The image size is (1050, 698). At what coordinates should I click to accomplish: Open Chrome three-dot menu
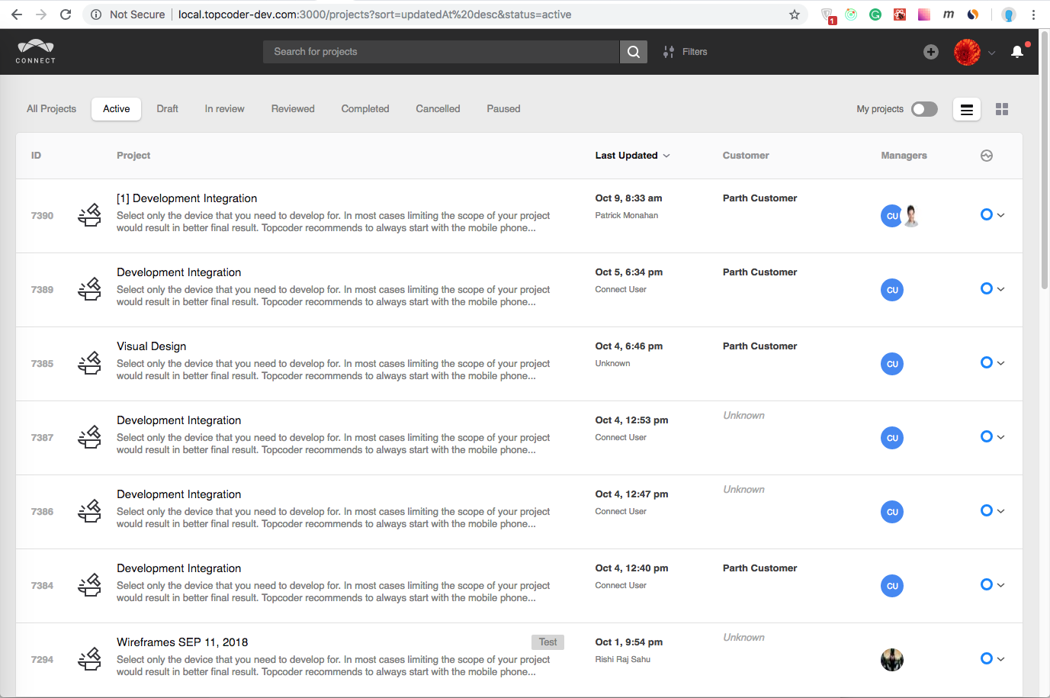1033,14
